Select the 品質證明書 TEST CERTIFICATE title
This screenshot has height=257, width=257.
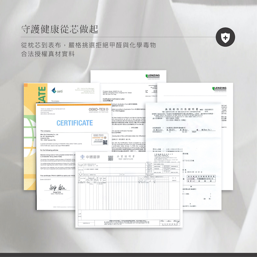coord(126,157)
